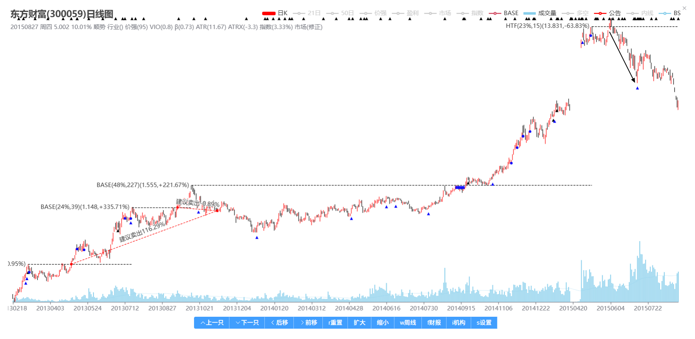Click the BASE(48%,227)(1.555,+221.67%) label
Screen dimensions: 695x339
click(143, 185)
